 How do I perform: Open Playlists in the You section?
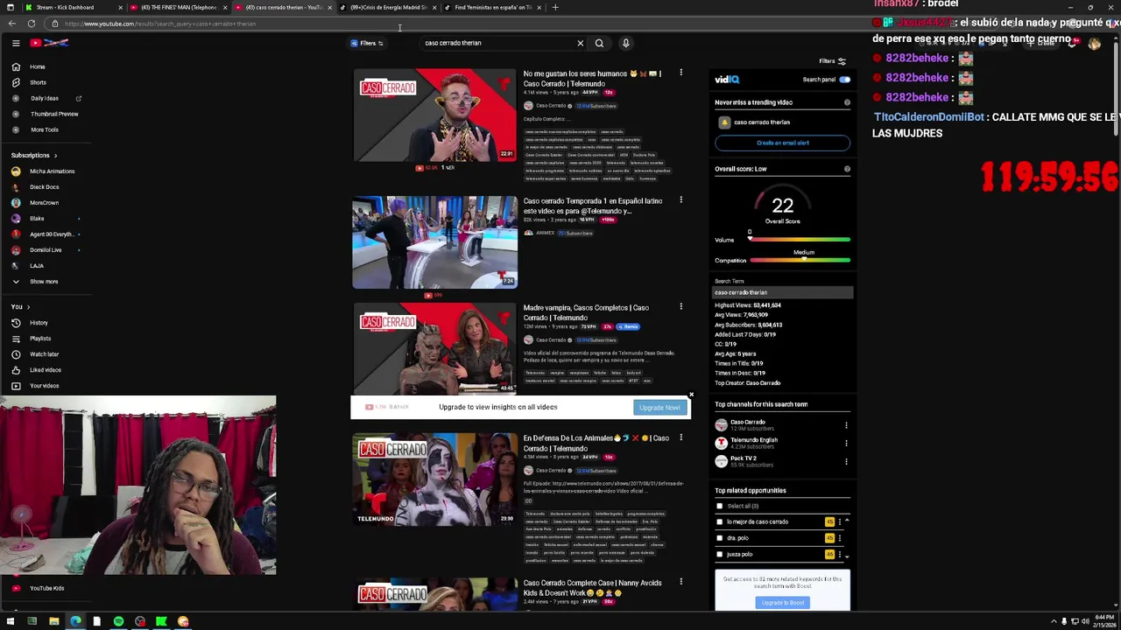tap(39, 339)
